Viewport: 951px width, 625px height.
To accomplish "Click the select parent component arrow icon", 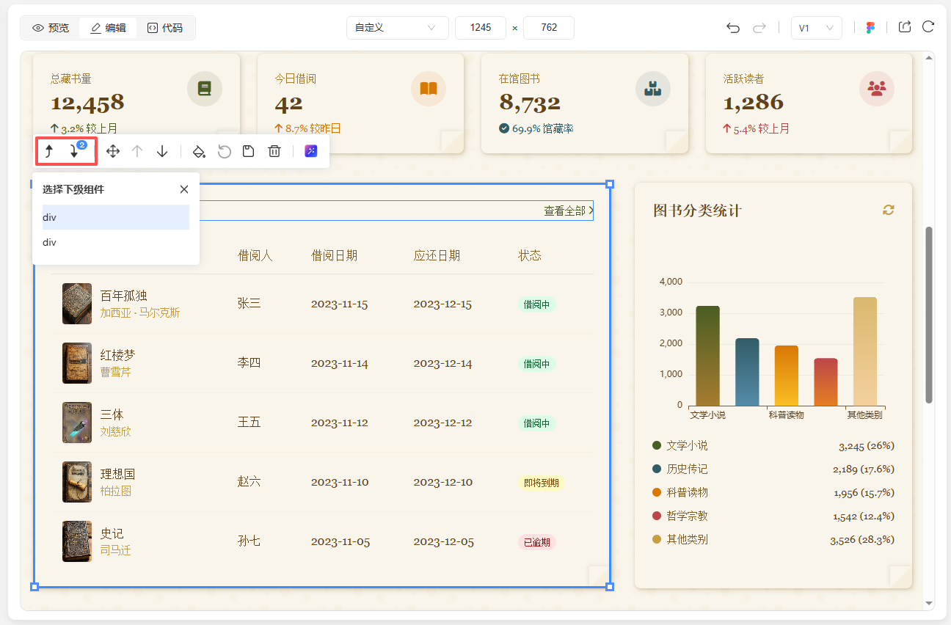I will point(49,151).
